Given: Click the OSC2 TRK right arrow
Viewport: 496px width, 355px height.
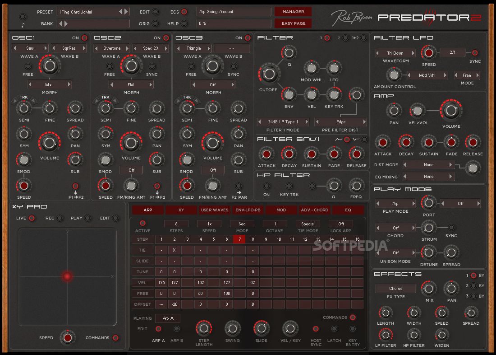Looking at the screenshot, I should coord(115,101).
